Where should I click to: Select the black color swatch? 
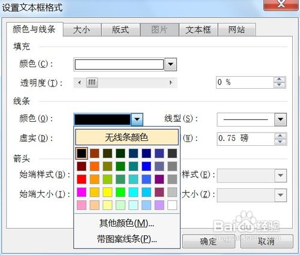(x=82, y=154)
